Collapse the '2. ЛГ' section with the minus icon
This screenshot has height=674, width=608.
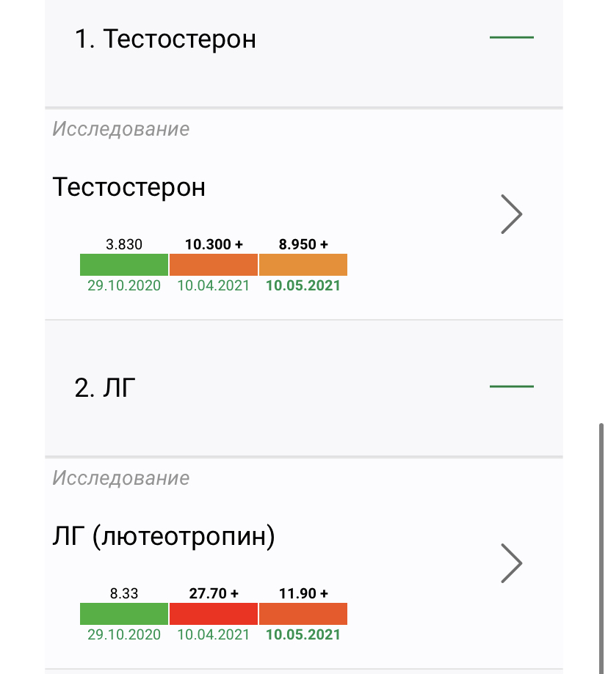[x=511, y=386]
